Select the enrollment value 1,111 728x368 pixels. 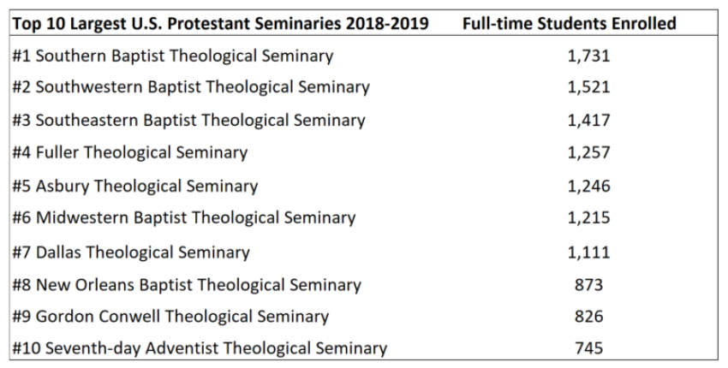[588, 252]
